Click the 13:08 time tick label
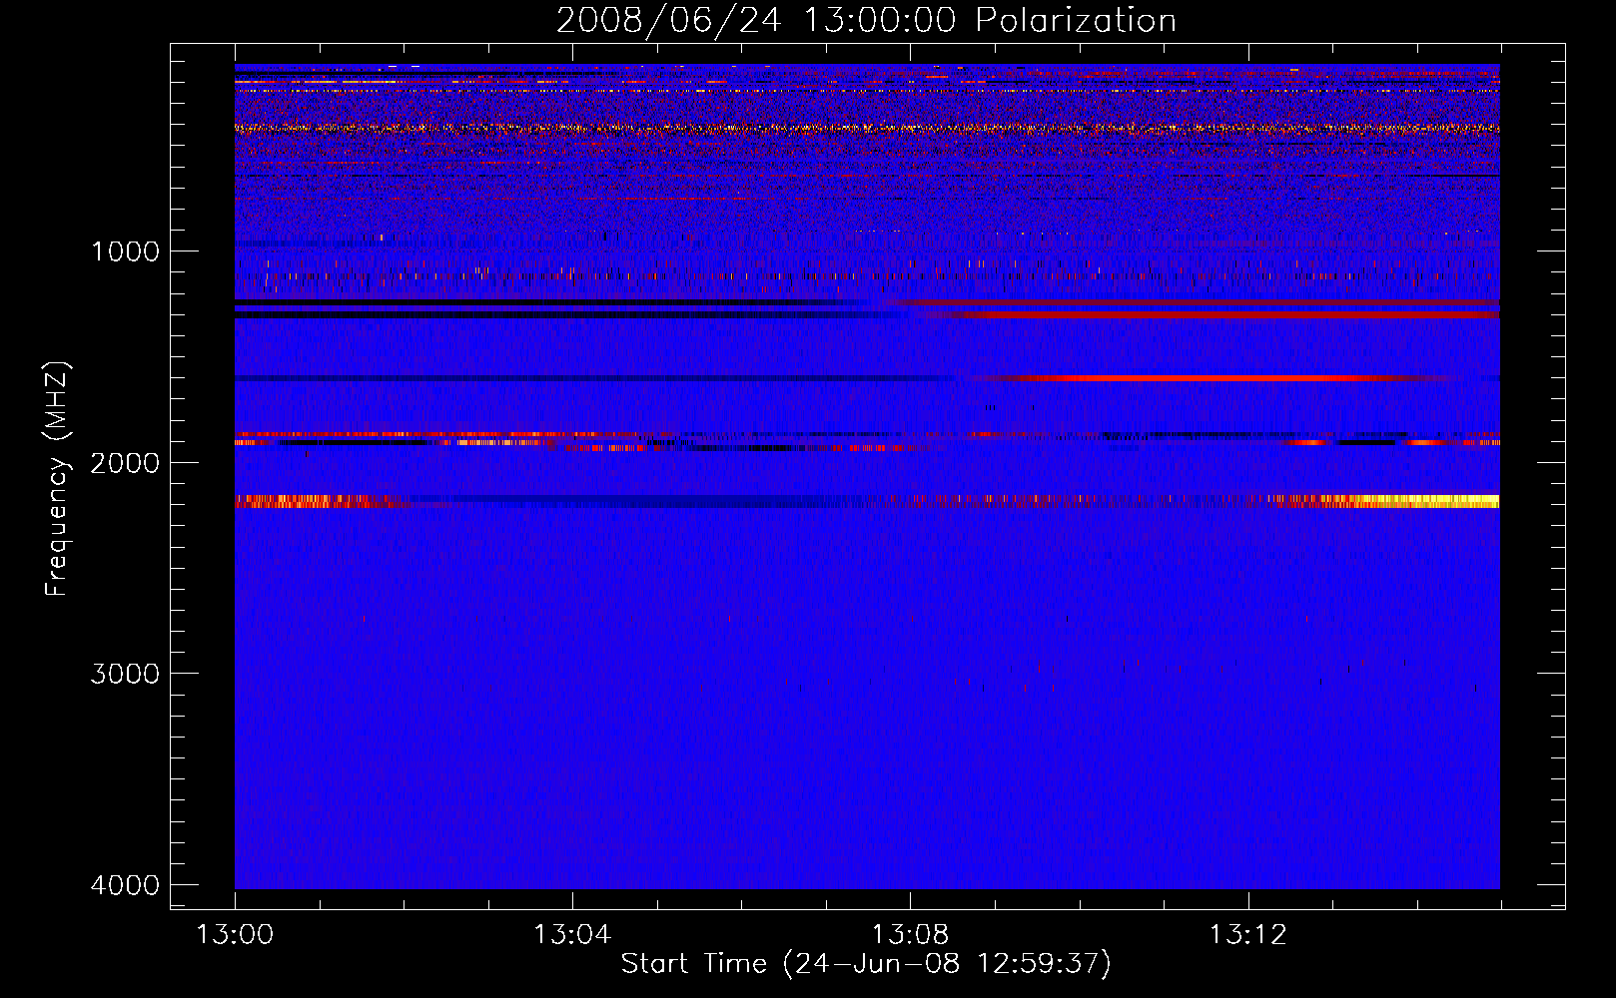1616x998 pixels. 910,935
